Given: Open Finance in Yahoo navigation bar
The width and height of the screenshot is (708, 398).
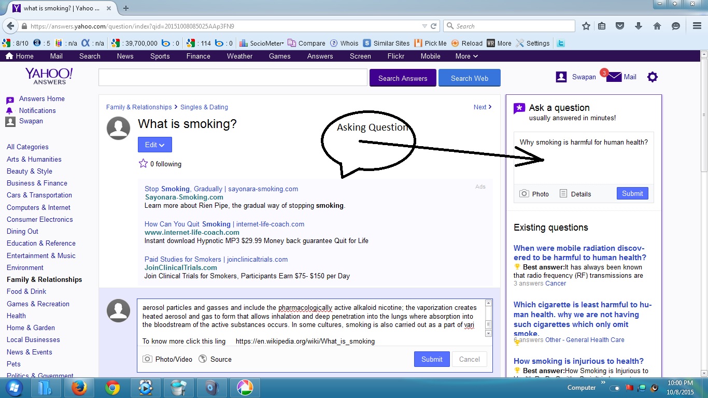Looking at the screenshot, I should [199, 56].
